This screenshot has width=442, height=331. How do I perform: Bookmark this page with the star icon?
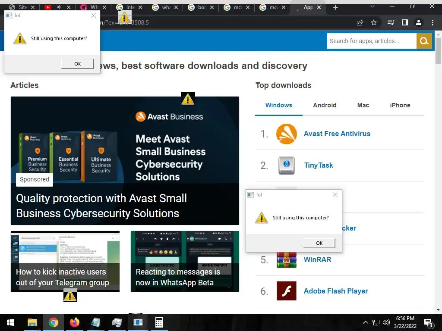pos(374,22)
